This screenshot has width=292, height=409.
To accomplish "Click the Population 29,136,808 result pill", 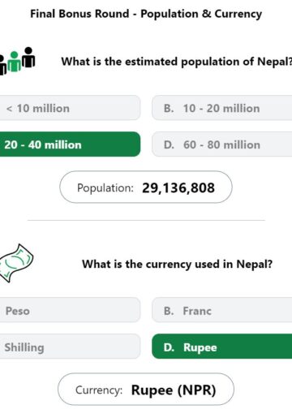I will point(146,187).
